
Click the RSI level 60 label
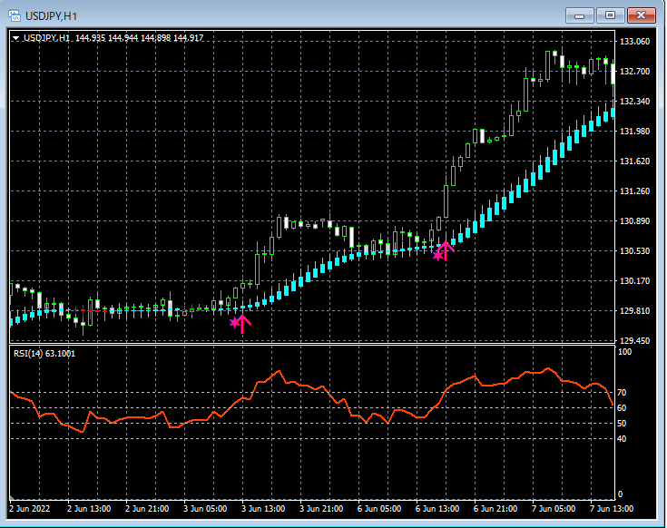622,407
